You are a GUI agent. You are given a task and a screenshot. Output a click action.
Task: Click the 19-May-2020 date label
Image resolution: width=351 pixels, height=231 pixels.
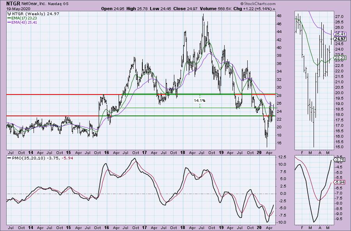pos(18,9)
